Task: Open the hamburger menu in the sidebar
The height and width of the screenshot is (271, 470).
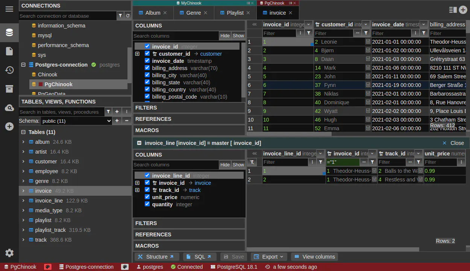Action: tap(9, 9)
